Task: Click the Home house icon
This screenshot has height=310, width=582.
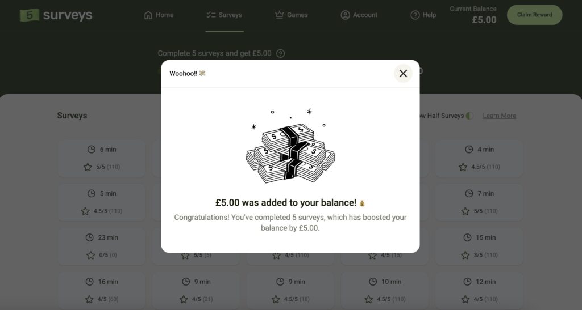Action: coord(148,15)
